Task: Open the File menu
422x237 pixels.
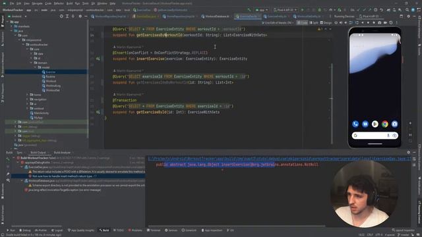Action: [x=12, y=3]
